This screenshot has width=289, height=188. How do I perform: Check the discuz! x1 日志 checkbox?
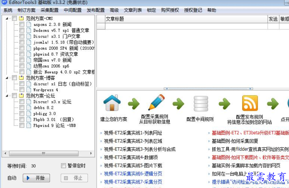pyautogui.click(x=22, y=84)
